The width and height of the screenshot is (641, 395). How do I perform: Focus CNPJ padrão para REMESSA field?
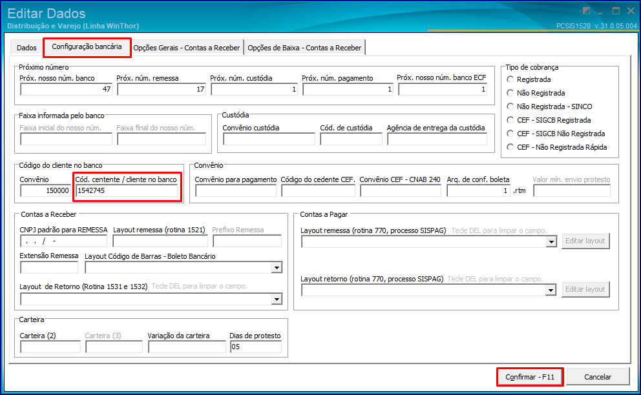64,241
